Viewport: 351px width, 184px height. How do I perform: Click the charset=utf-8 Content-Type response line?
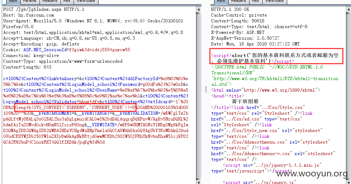[x=259, y=27]
